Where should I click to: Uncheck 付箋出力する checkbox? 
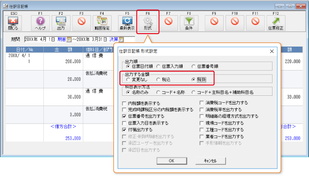click(x=124, y=130)
